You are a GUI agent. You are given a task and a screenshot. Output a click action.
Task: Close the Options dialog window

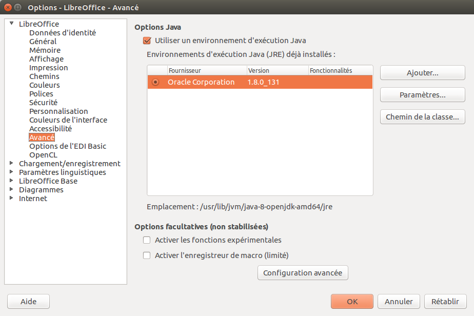8,8
